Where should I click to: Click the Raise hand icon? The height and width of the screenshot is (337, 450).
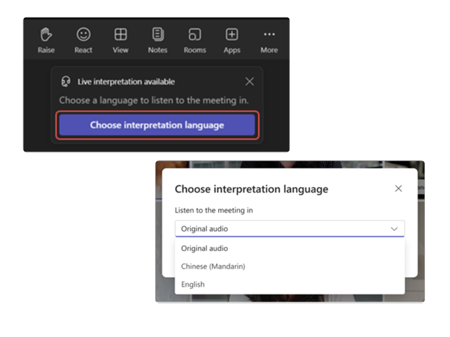click(46, 35)
